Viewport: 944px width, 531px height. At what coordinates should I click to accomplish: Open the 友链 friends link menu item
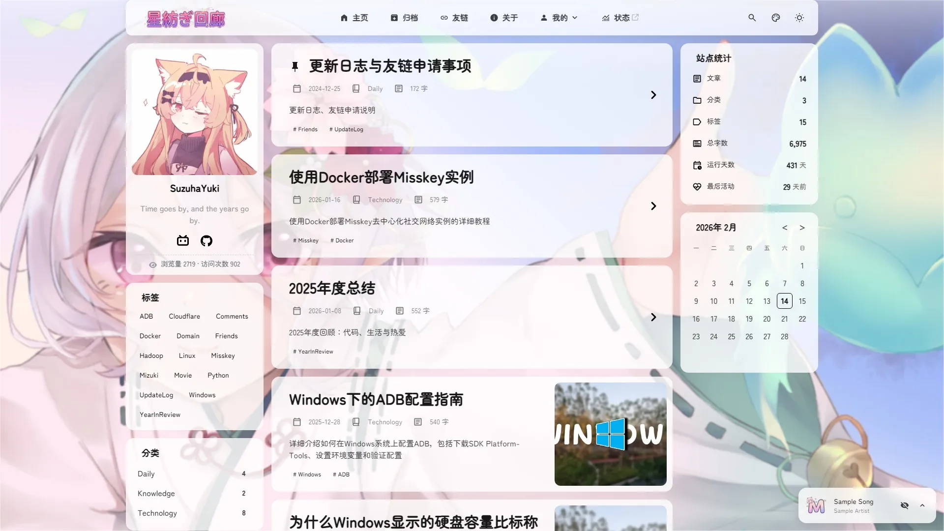point(454,18)
